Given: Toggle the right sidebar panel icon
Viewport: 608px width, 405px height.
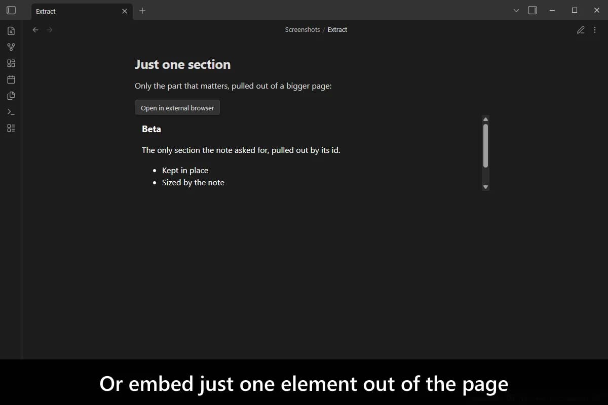Looking at the screenshot, I should [533, 10].
